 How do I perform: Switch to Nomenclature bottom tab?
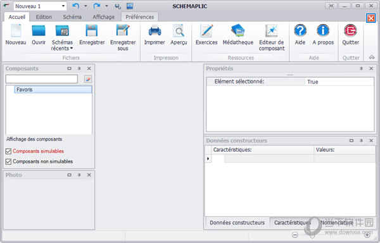pos(337,223)
